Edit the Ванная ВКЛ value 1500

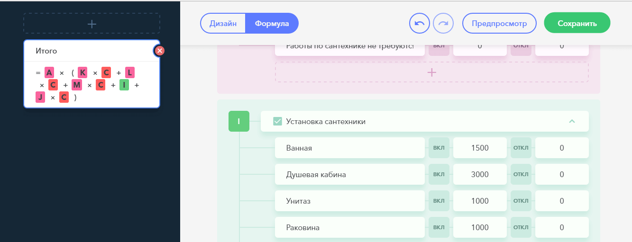click(480, 148)
